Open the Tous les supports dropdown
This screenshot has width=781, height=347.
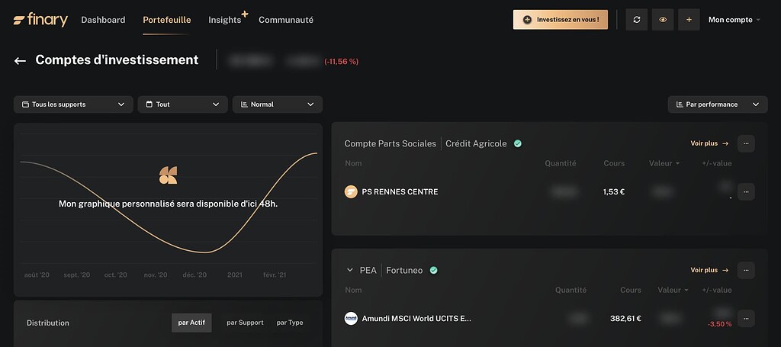tap(73, 104)
